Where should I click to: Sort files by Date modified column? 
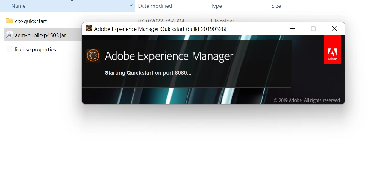[x=155, y=6]
